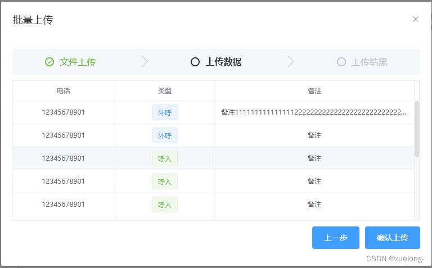Click the 外呼 tag in first row

coord(165,112)
